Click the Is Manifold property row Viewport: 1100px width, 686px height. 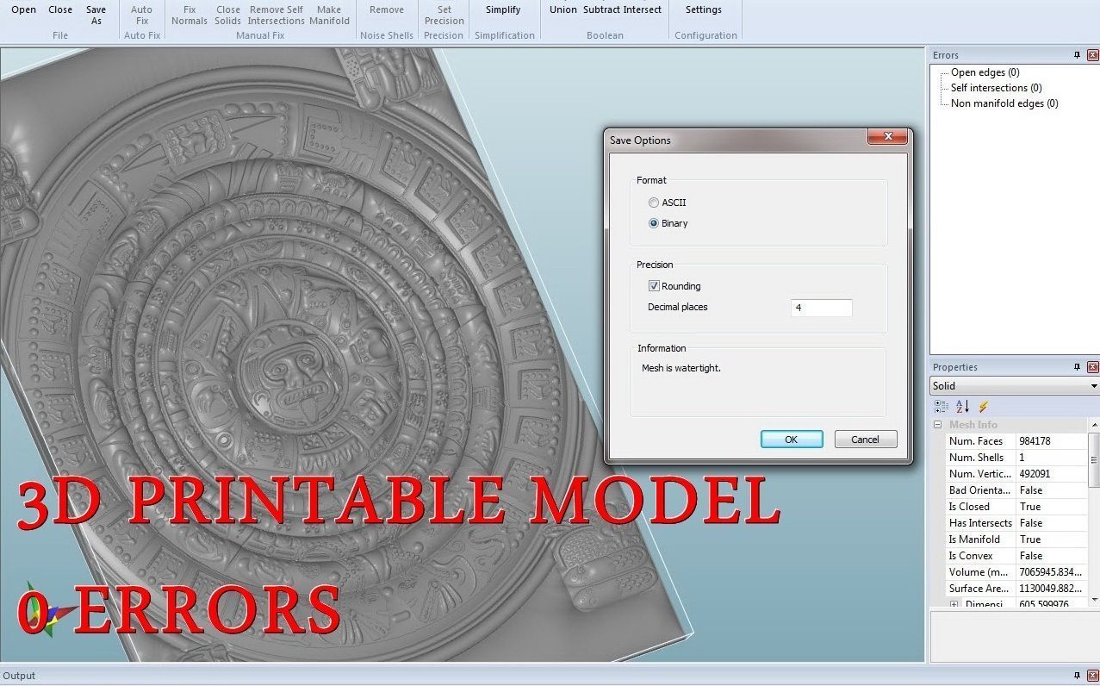coord(1017,539)
